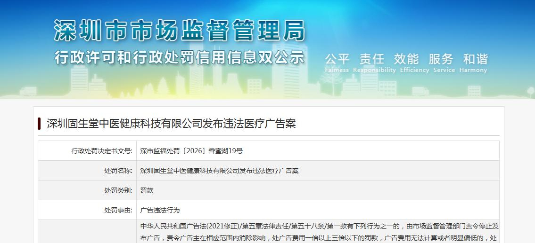Viewport: 535px width, 243px height.
Task: Select the 处罚名称 value with the company case name
Action: [x=219, y=171]
